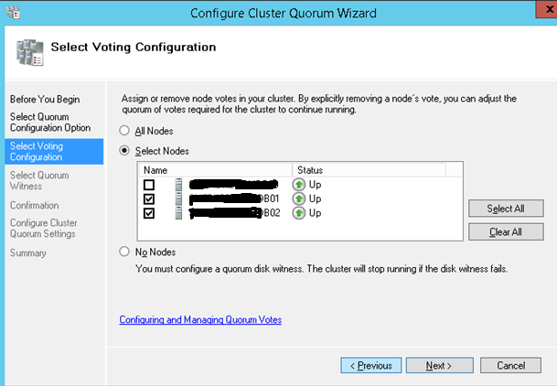Click the first node's green Up status icon
557x386 pixels.
click(x=299, y=184)
